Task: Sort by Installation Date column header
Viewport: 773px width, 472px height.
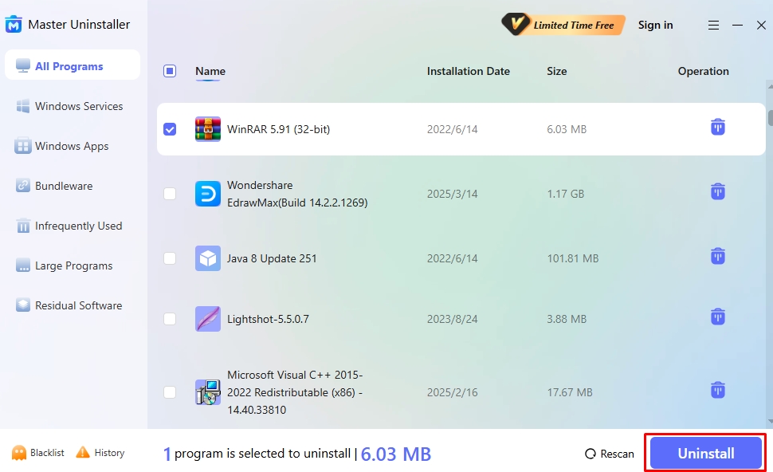Action: [468, 71]
